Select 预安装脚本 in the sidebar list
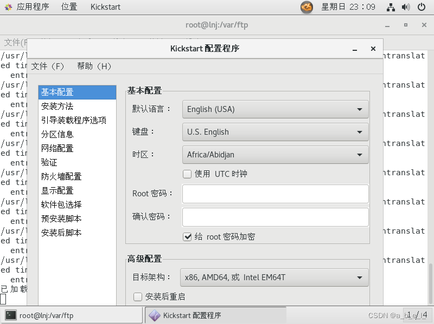The image size is (434, 324). coord(77,219)
